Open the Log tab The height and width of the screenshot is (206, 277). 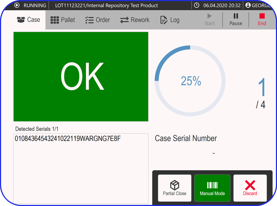point(170,20)
